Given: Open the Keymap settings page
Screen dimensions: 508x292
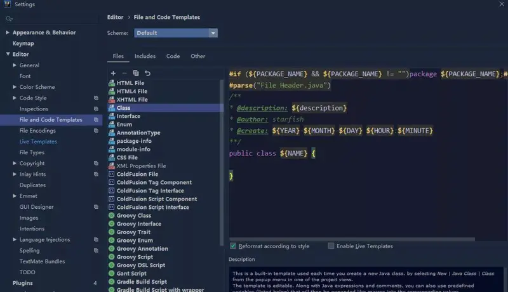Looking at the screenshot, I should [23, 43].
